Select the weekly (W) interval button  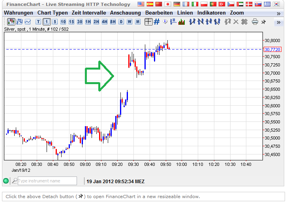[129, 22]
